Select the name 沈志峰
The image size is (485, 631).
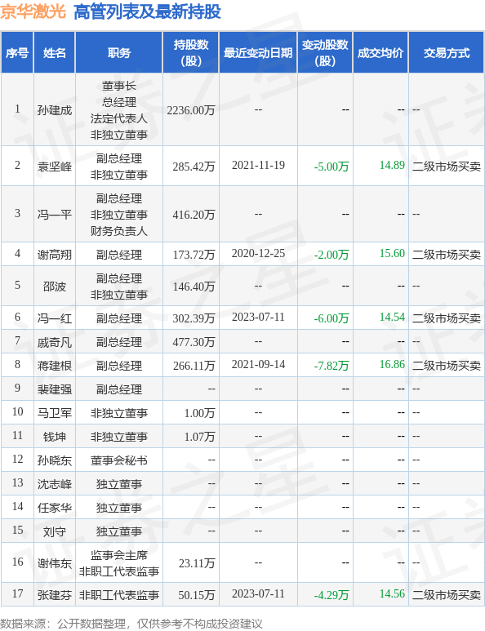point(55,484)
